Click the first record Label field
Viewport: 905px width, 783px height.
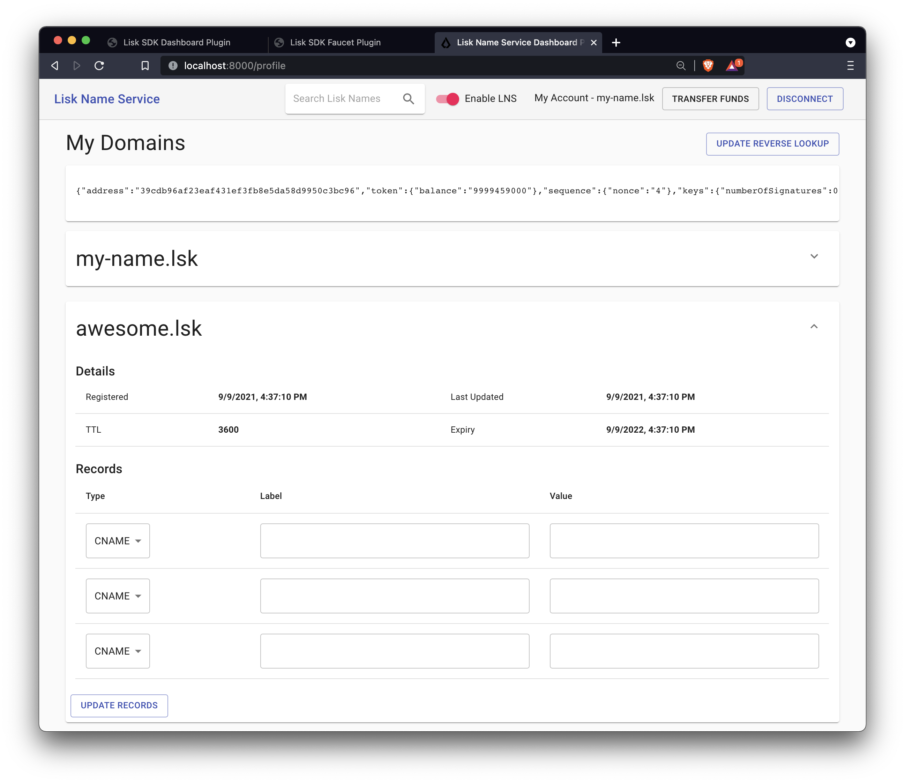pos(394,541)
